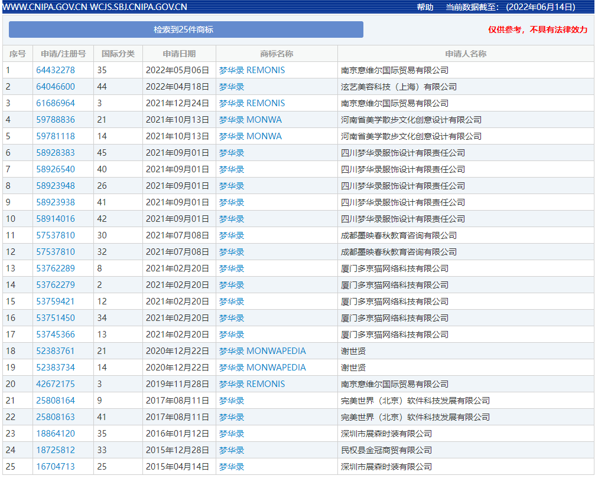Open registration number 18725812
Image resolution: width=598 pixels, height=482 pixels.
tap(56, 450)
